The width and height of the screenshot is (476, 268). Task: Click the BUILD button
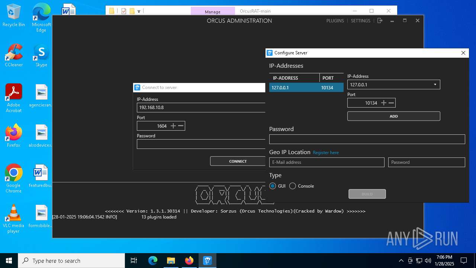(x=367, y=194)
